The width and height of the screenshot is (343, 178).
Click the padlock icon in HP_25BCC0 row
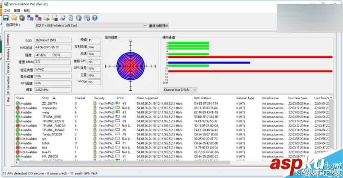tap(95, 156)
